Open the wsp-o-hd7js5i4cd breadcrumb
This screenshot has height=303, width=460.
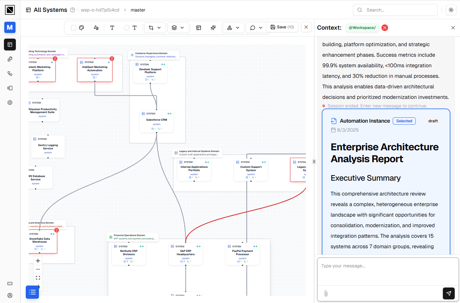pyautogui.click(x=100, y=10)
